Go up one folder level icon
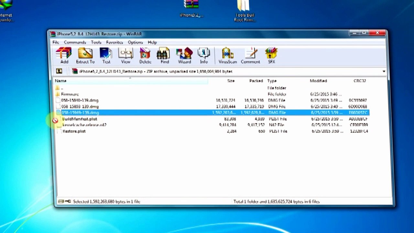This screenshot has width=414, height=233. point(59,71)
